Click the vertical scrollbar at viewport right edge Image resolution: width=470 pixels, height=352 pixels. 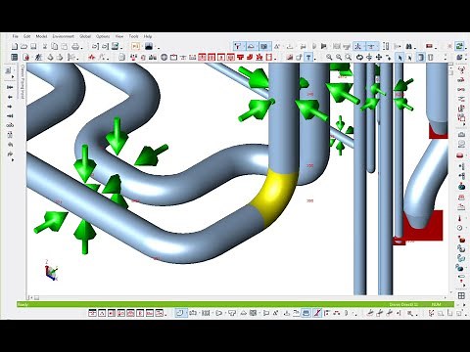click(x=451, y=178)
